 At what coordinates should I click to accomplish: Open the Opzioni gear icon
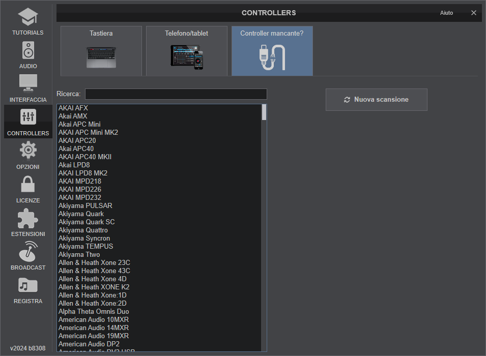28,150
